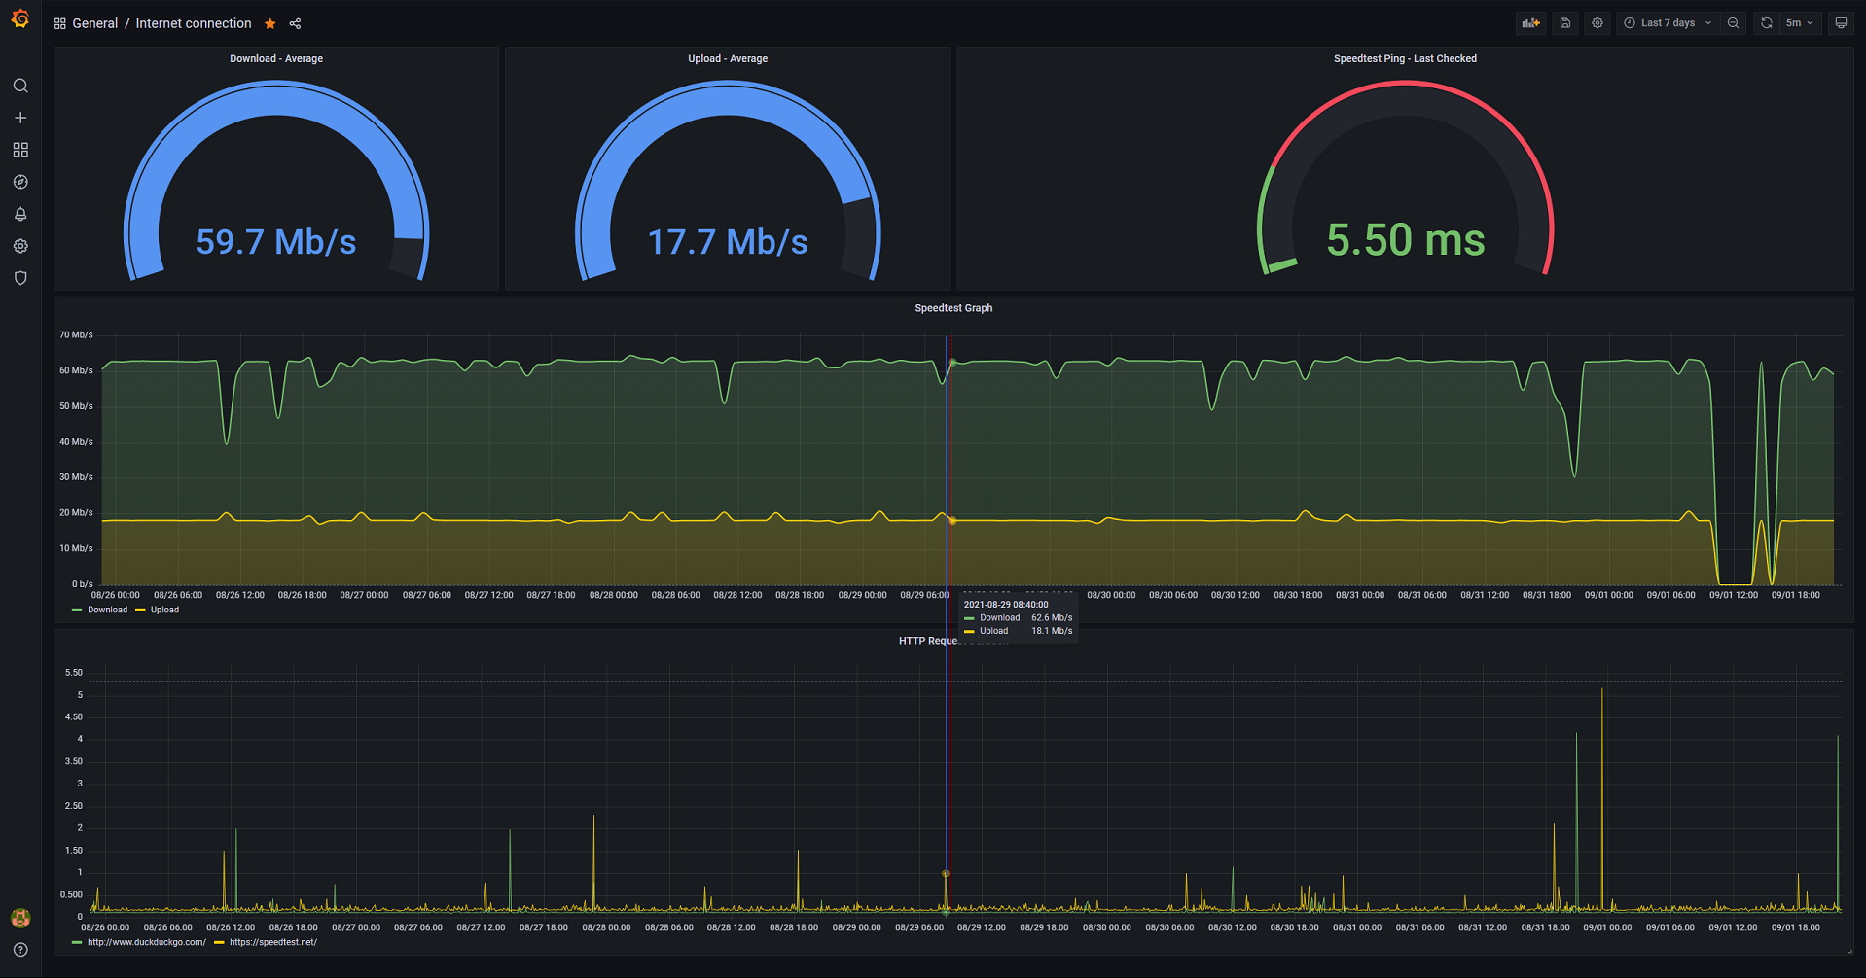Open the user profile avatar at bottom left
Screen dimensions: 1866x978
pos(20,917)
